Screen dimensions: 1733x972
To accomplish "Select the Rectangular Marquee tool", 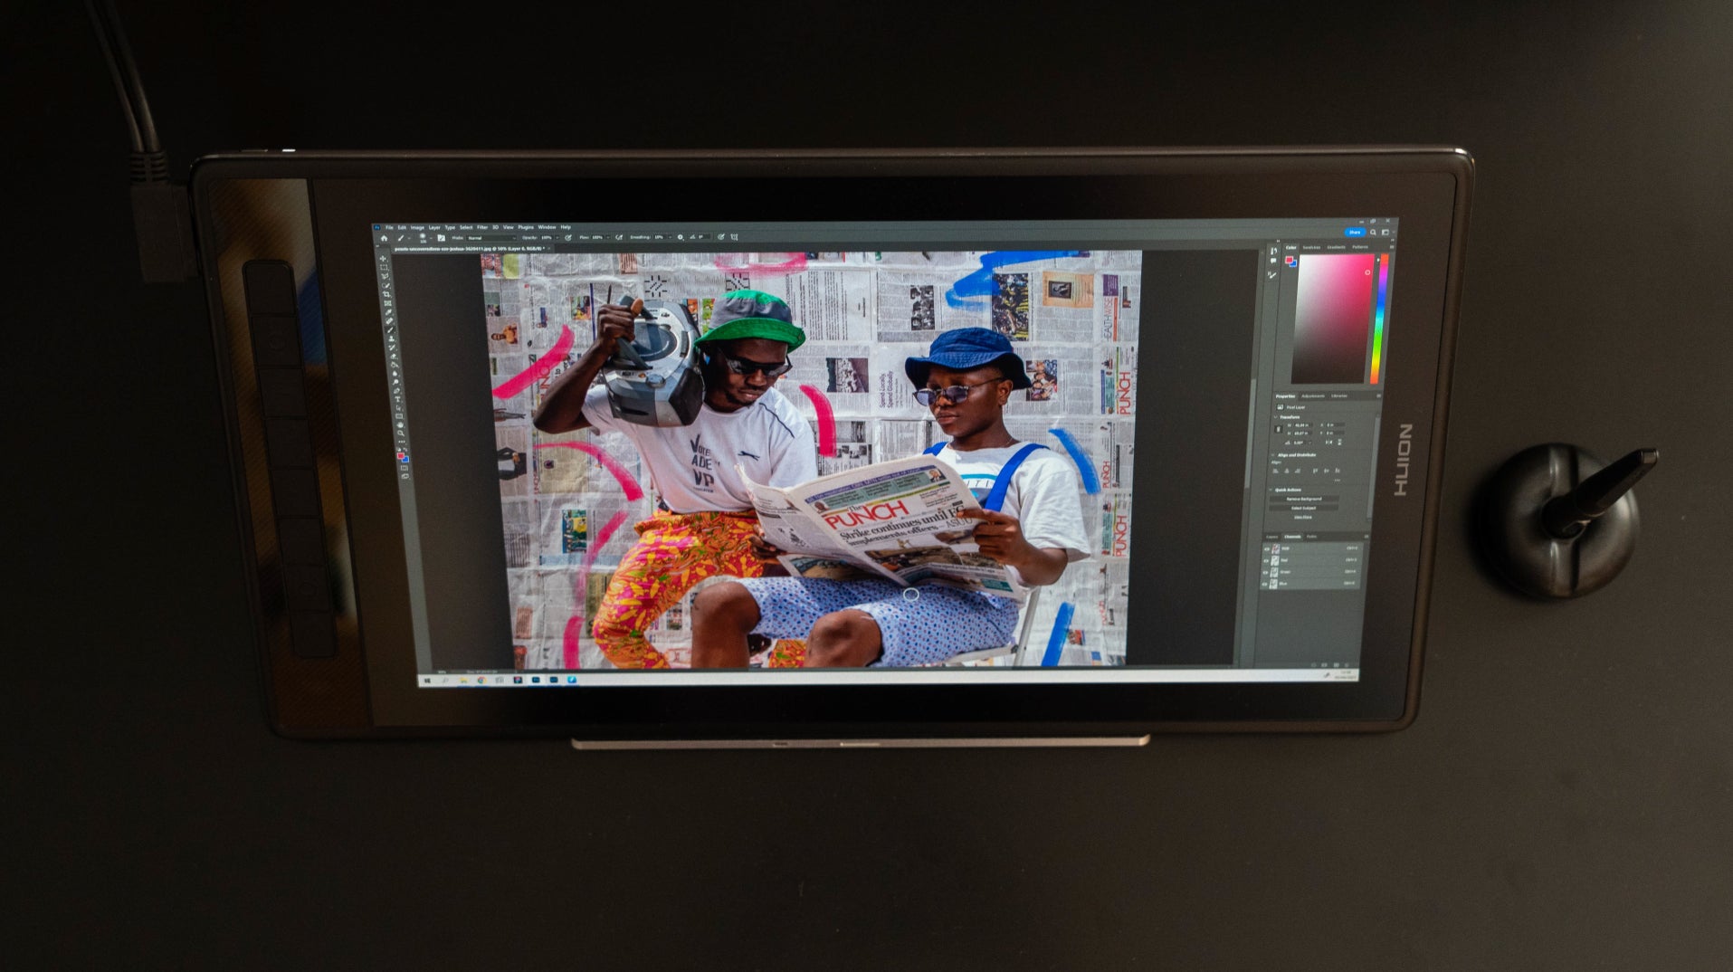I will pos(385,267).
